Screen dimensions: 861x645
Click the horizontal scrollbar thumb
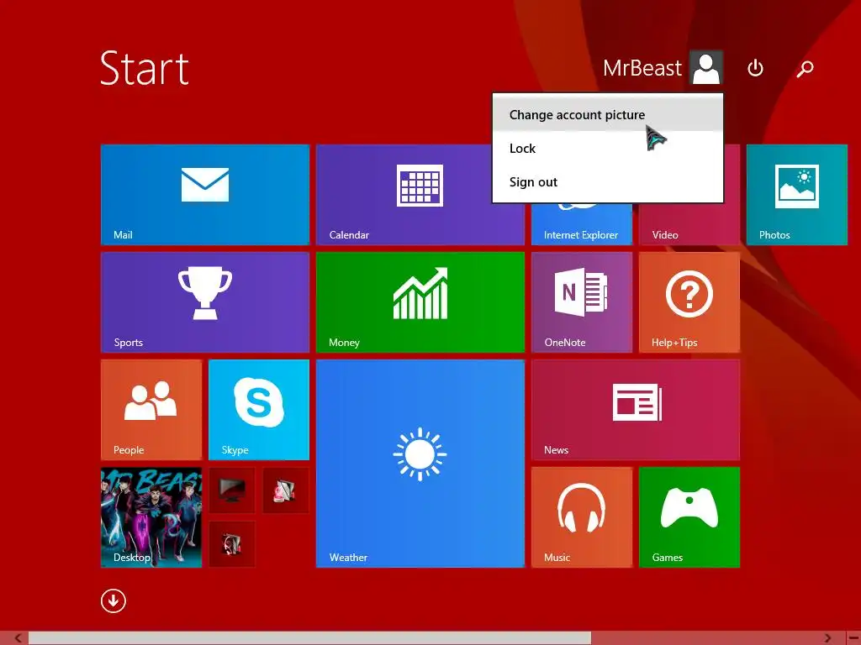(309, 638)
